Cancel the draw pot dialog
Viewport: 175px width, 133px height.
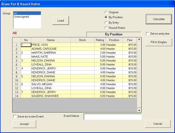click(158, 124)
